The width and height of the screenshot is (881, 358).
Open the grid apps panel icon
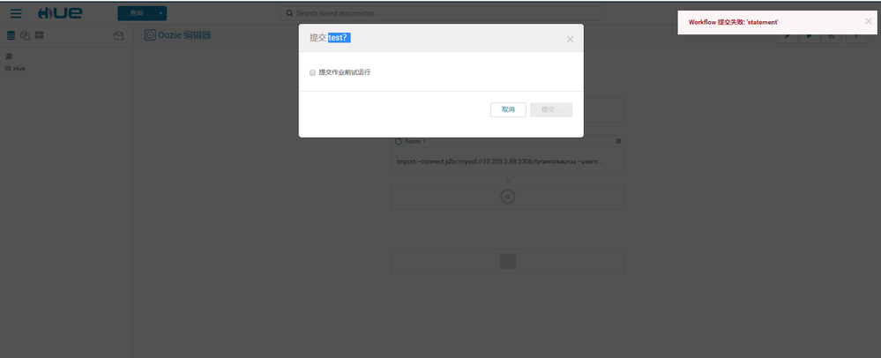[x=40, y=35]
